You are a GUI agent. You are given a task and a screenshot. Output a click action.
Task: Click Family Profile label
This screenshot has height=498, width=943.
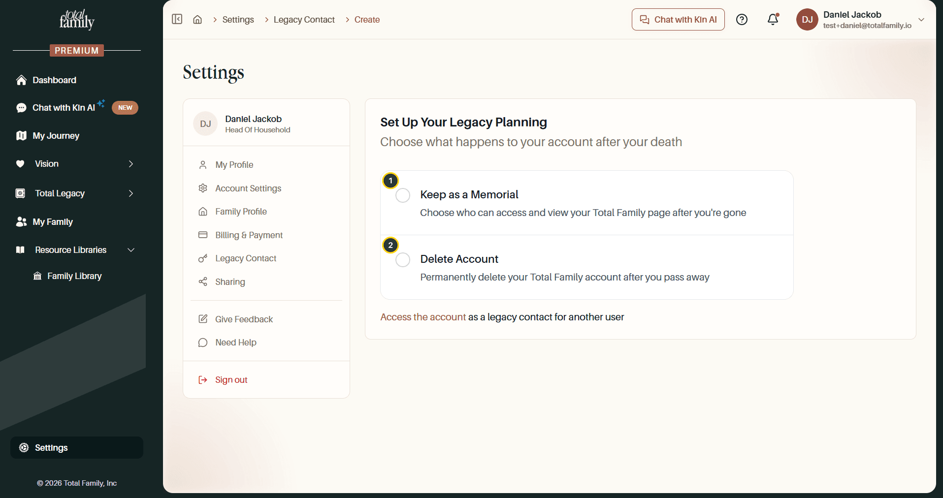tap(241, 212)
